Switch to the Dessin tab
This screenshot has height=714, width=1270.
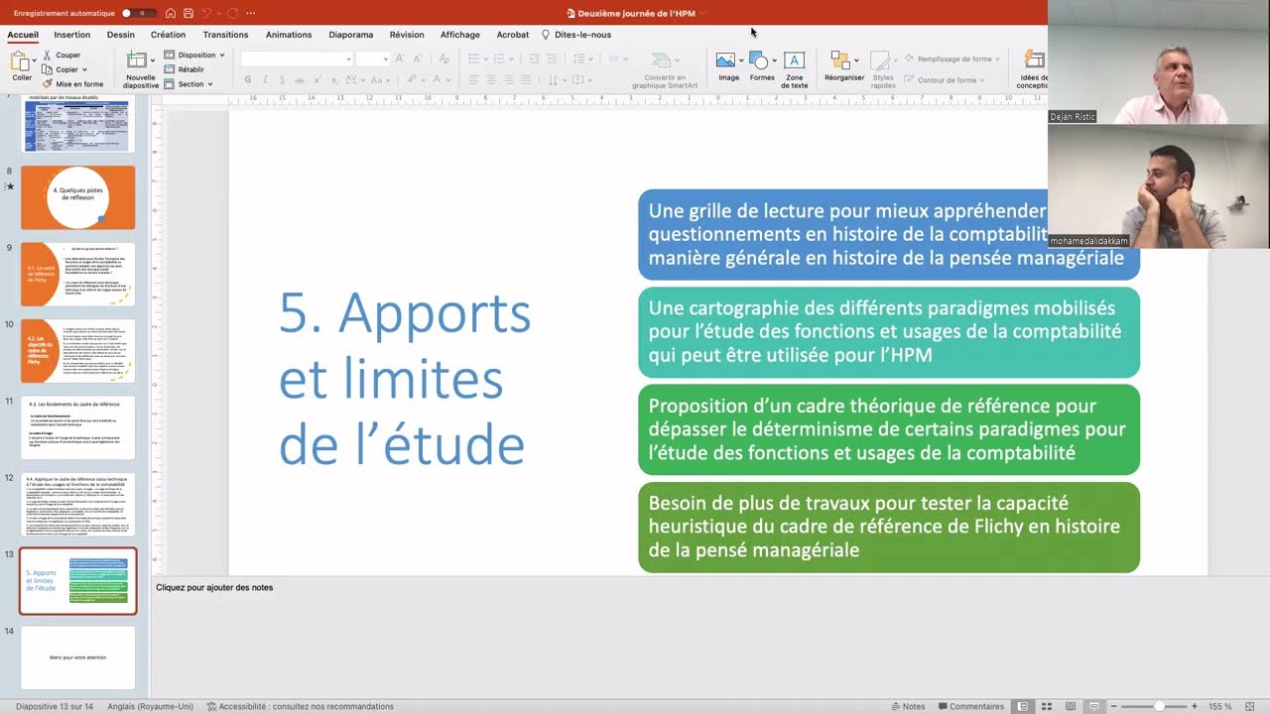pyautogui.click(x=120, y=35)
